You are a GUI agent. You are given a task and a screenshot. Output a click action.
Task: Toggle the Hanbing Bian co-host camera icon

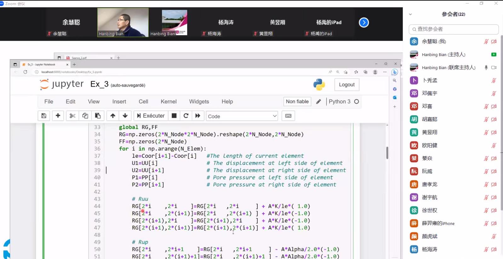(494, 67)
